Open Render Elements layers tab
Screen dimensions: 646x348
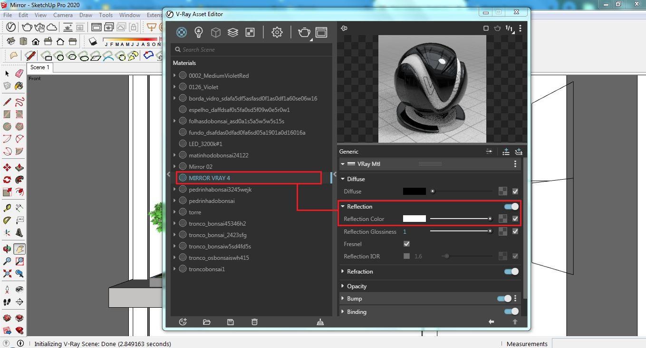pos(232,32)
